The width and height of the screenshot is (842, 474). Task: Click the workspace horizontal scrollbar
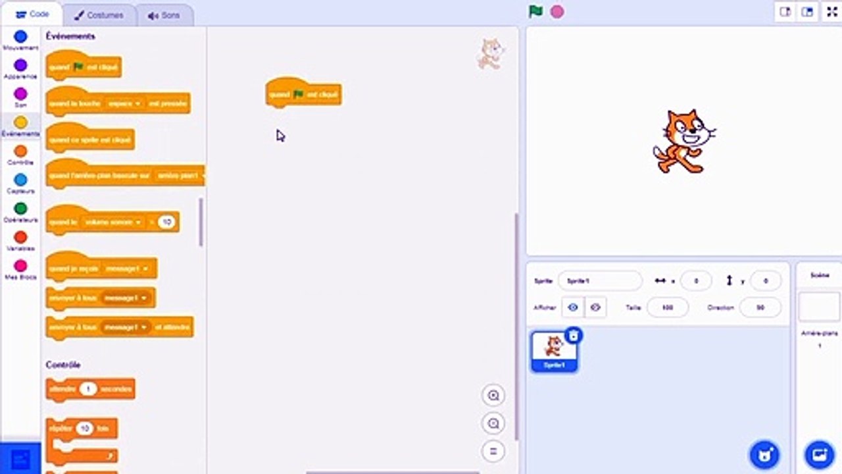point(393,471)
